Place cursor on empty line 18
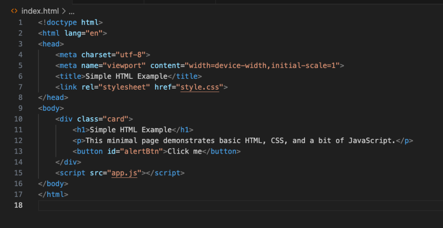Screen dimensions: 443x228 (173, 205)
